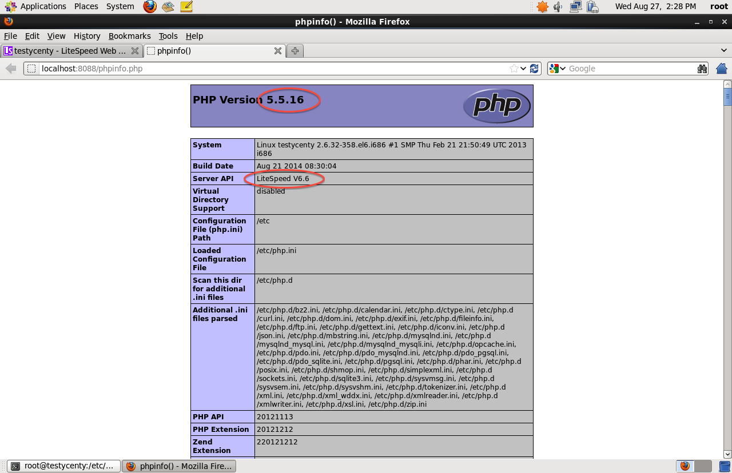This screenshot has height=473, width=732.
Task: Click the root user menu
Action: (x=719, y=6)
